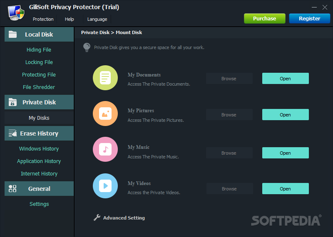
Task: Click 'Access The Private Pictures.' text
Action: coord(156,120)
